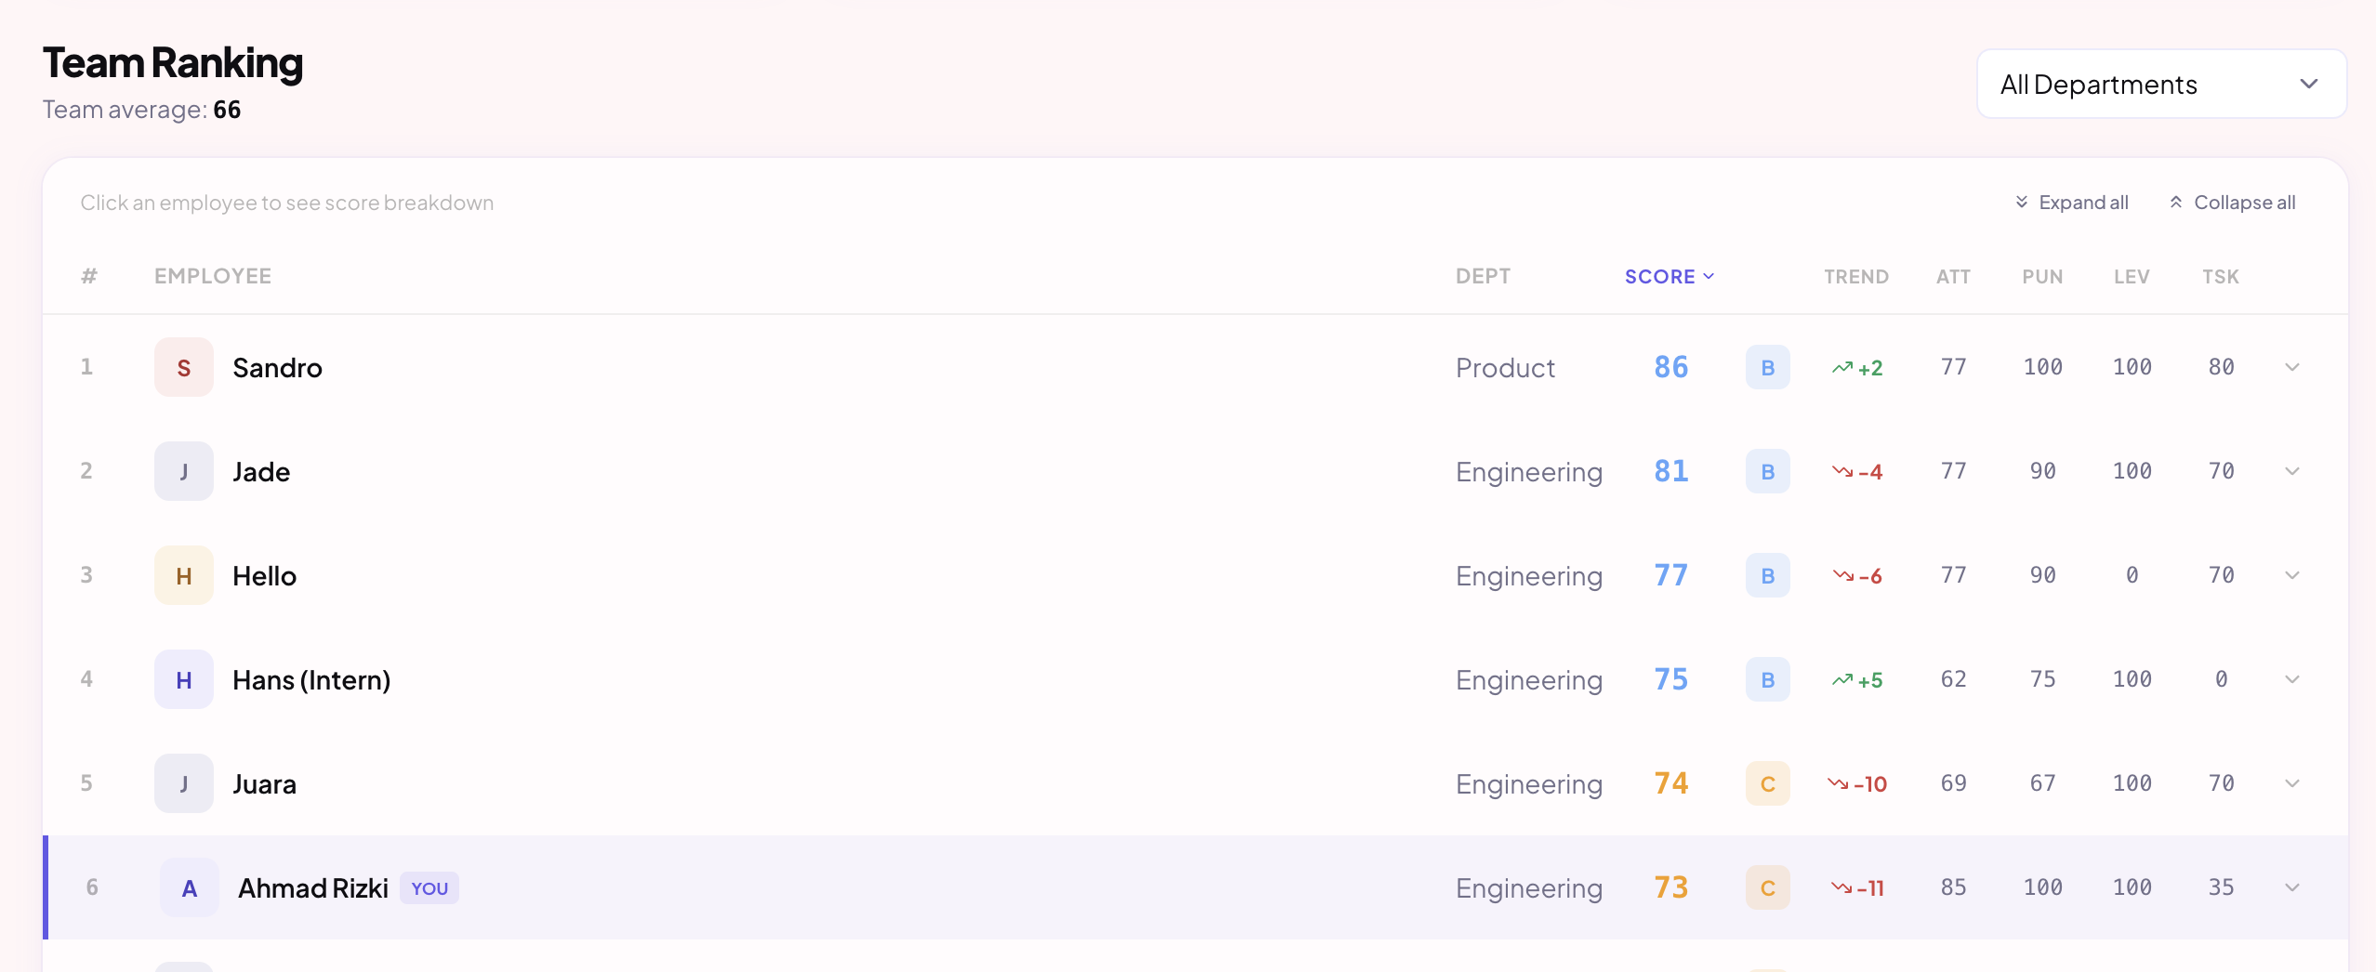Image resolution: width=2376 pixels, height=972 pixels.
Task: Click Ahmad Rizki's TSK value 35
Action: pos(2222,887)
